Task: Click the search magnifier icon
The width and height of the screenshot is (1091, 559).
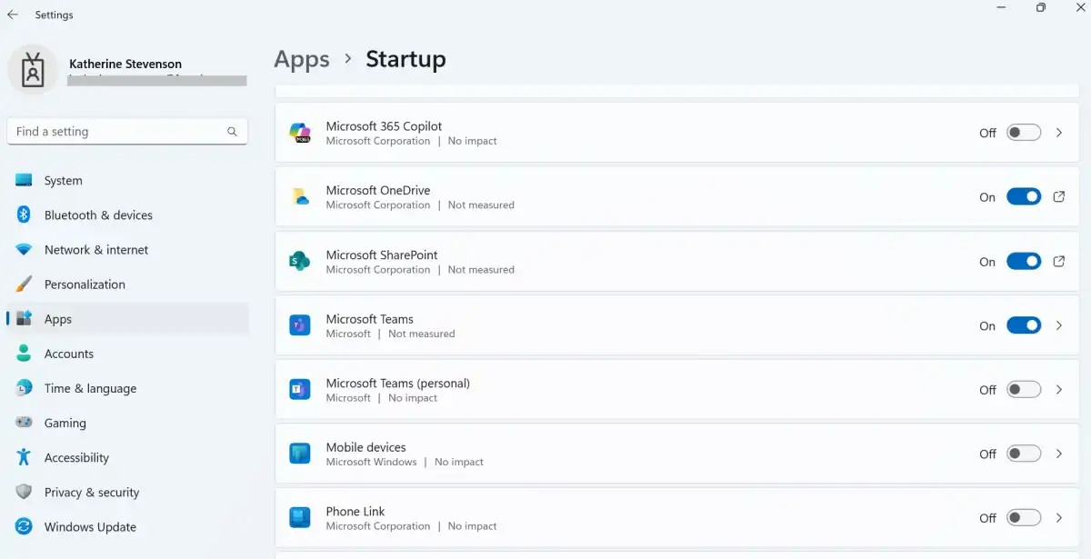Action: [233, 132]
